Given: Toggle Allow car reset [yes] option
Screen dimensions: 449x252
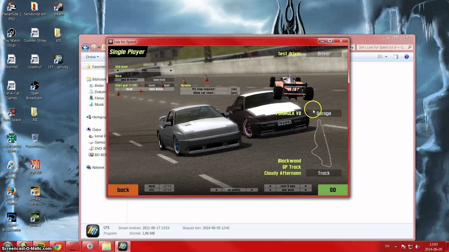Looking at the screenshot, I should pyautogui.click(x=234, y=93).
